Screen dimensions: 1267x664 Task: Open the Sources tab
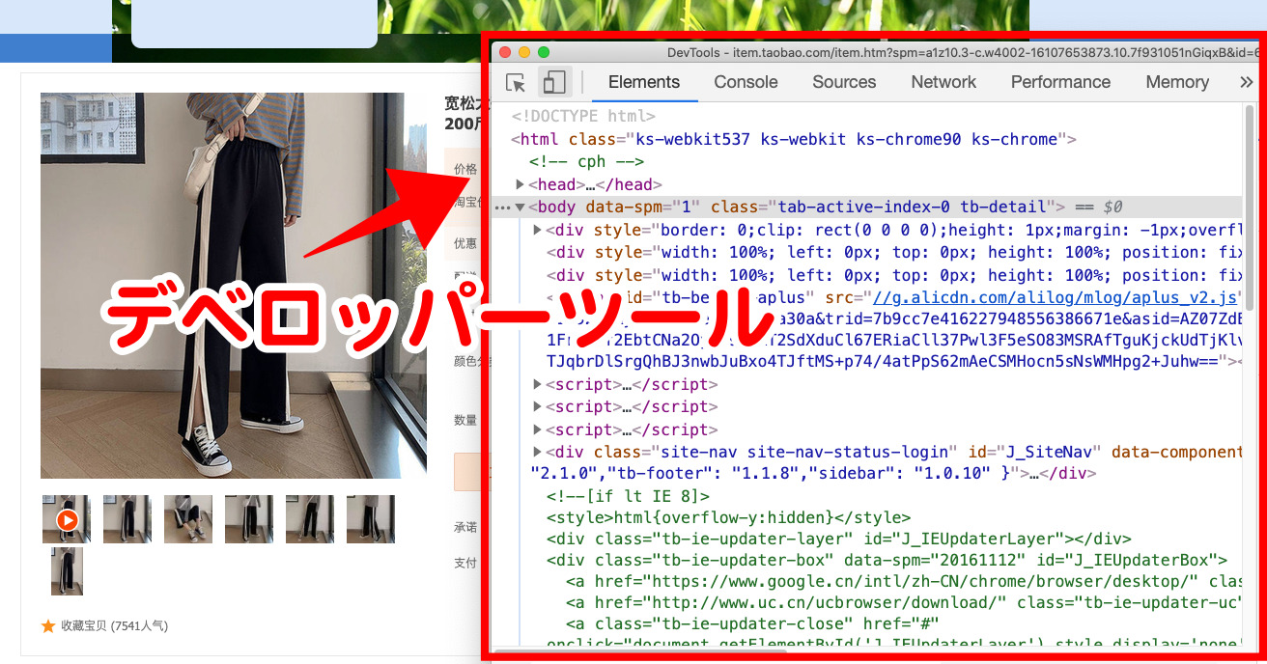point(844,82)
